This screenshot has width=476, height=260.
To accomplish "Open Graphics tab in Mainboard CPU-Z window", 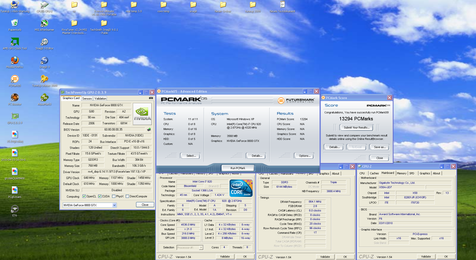I will pos(425,173).
